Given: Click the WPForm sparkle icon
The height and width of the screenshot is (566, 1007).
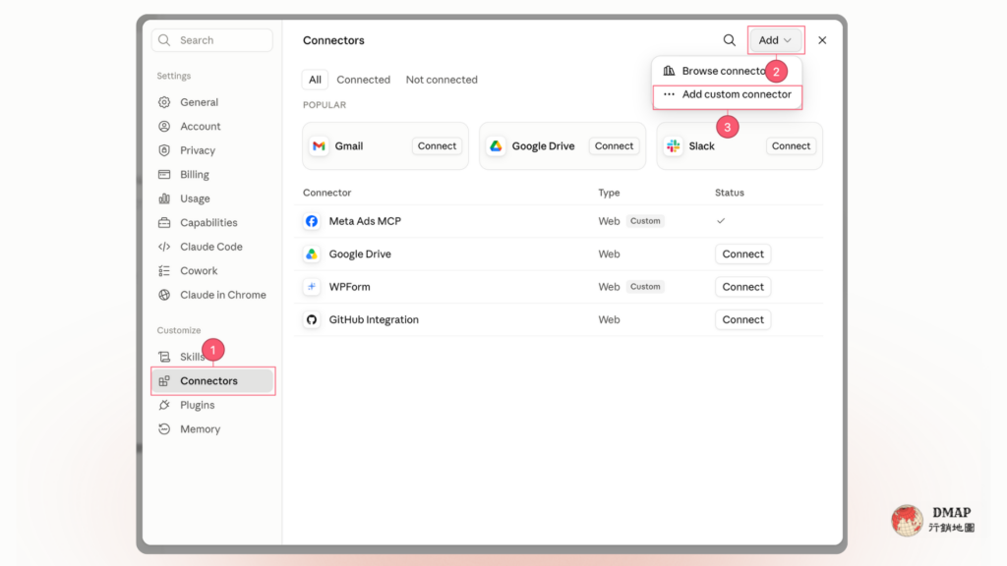Looking at the screenshot, I should tap(312, 287).
